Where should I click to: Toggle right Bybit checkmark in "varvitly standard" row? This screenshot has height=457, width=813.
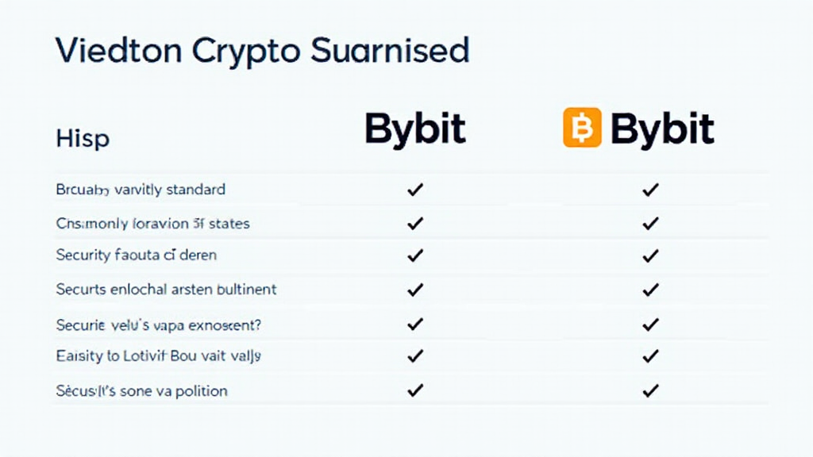coord(651,190)
